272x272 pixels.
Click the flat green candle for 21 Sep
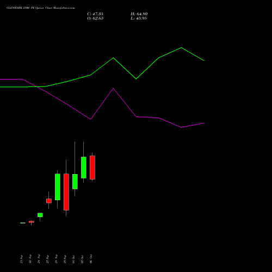[x=23, y=223]
